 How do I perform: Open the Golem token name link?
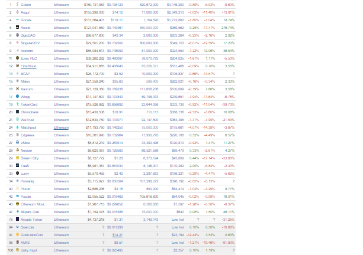[x=25, y=5]
